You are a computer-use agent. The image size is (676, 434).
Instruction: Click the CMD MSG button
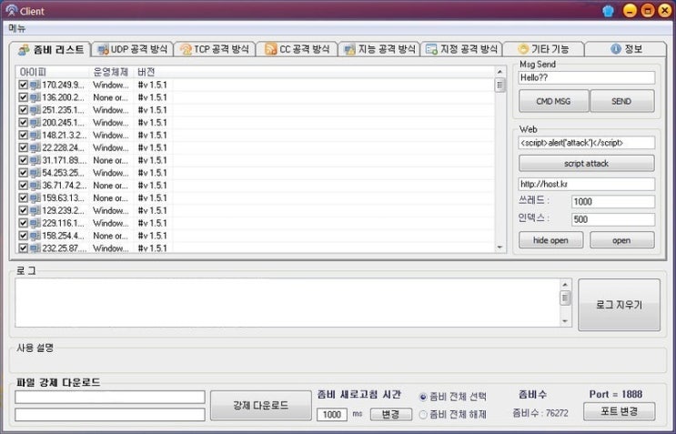point(553,101)
